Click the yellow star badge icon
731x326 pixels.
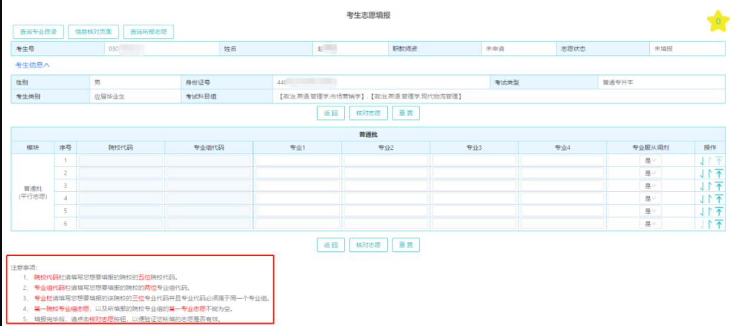718,21
